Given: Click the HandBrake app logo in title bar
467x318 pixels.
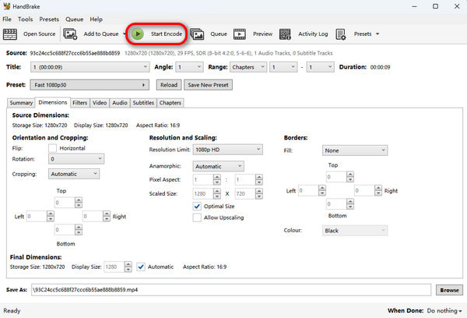Looking at the screenshot, I should (6, 6).
